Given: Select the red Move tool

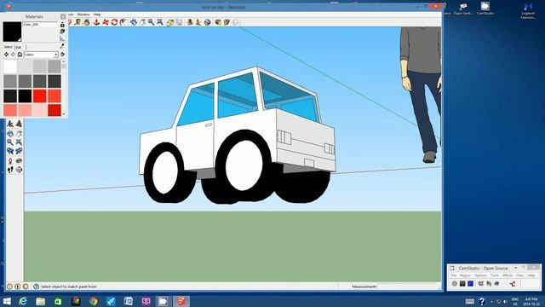Looking at the screenshot, I should tap(106, 22).
